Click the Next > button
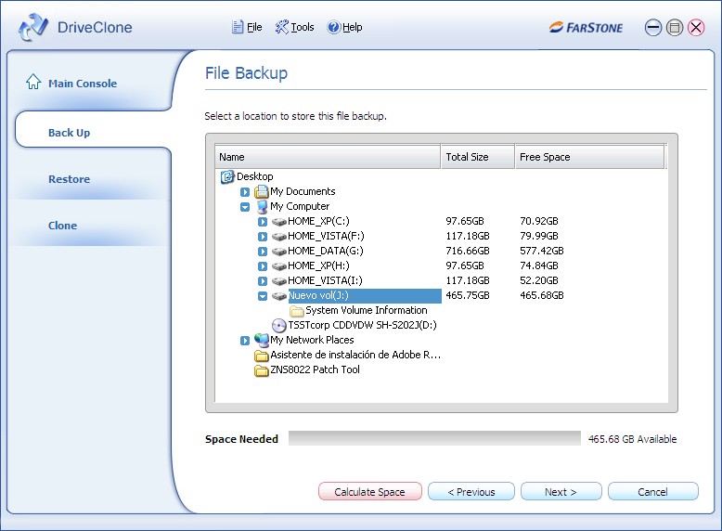The height and width of the screenshot is (531, 722). tap(561, 492)
